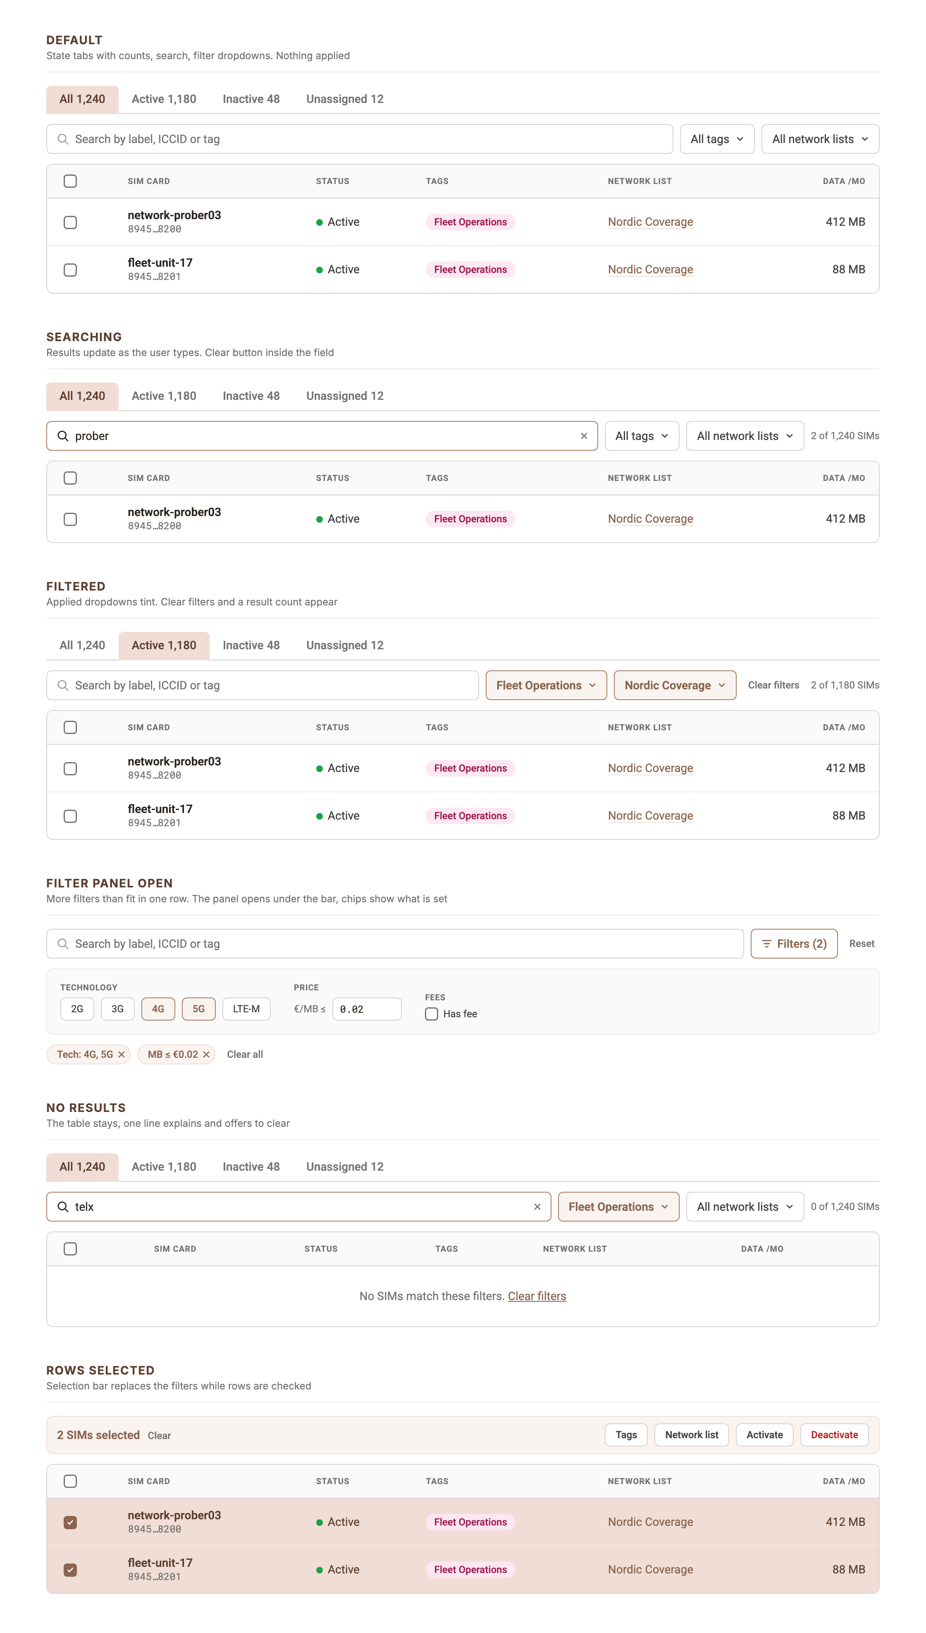Click the price field showing 0.02
The image size is (926, 1633).
coord(367,1009)
